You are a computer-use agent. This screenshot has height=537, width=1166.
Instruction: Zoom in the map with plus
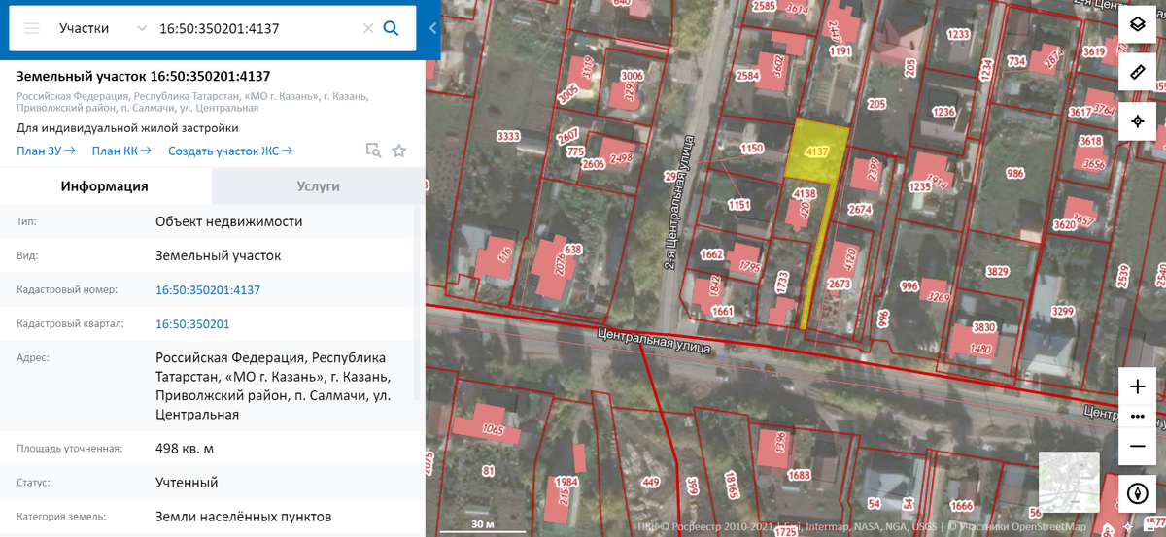pos(1137,386)
